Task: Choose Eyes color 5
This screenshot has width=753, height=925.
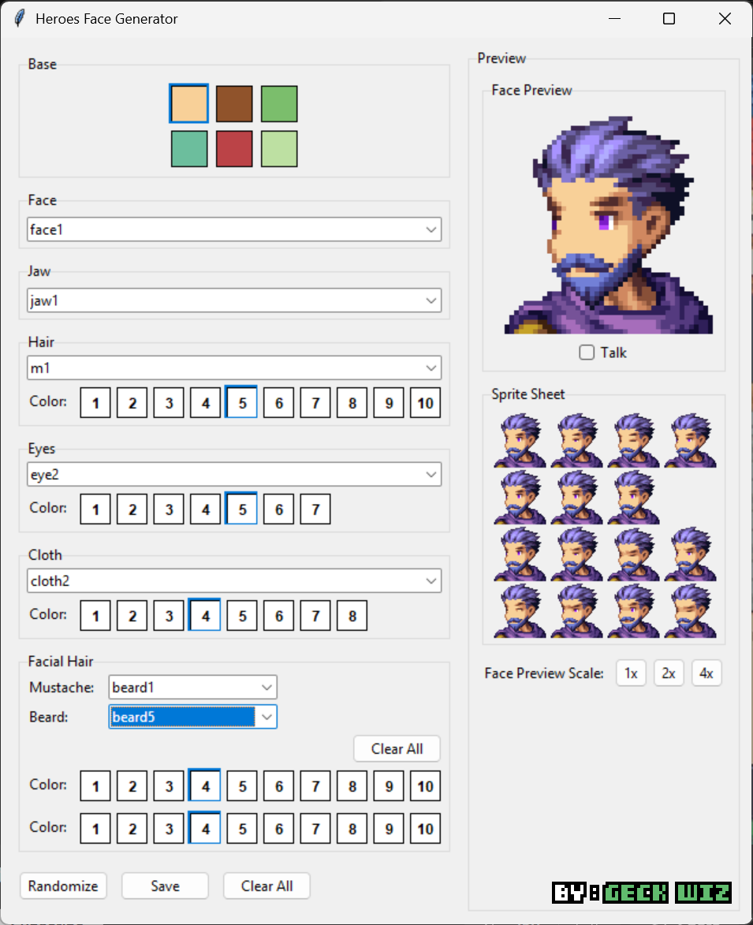Action: [x=242, y=509]
